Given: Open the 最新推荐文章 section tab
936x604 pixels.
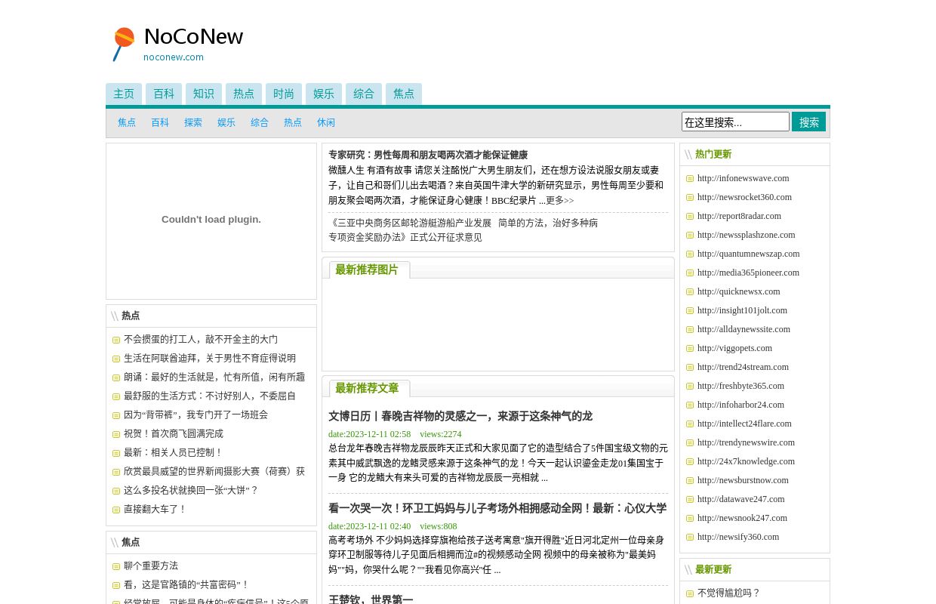Looking at the screenshot, I should (x=367, y=389).
